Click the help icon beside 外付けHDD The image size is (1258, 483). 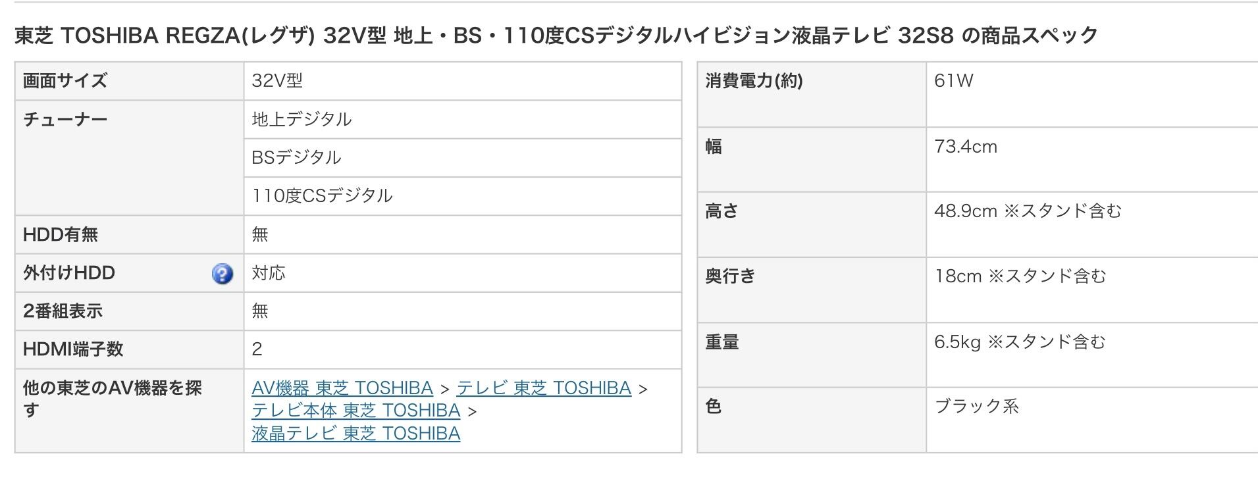223,274
